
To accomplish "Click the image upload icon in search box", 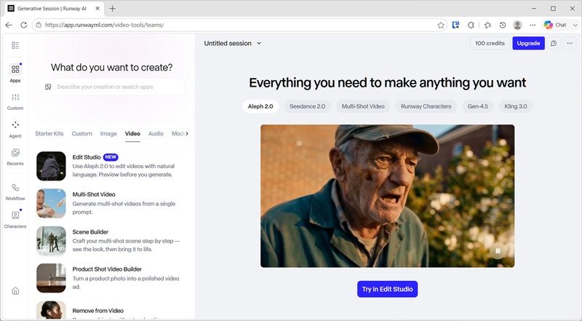I will tap(48, 87).
